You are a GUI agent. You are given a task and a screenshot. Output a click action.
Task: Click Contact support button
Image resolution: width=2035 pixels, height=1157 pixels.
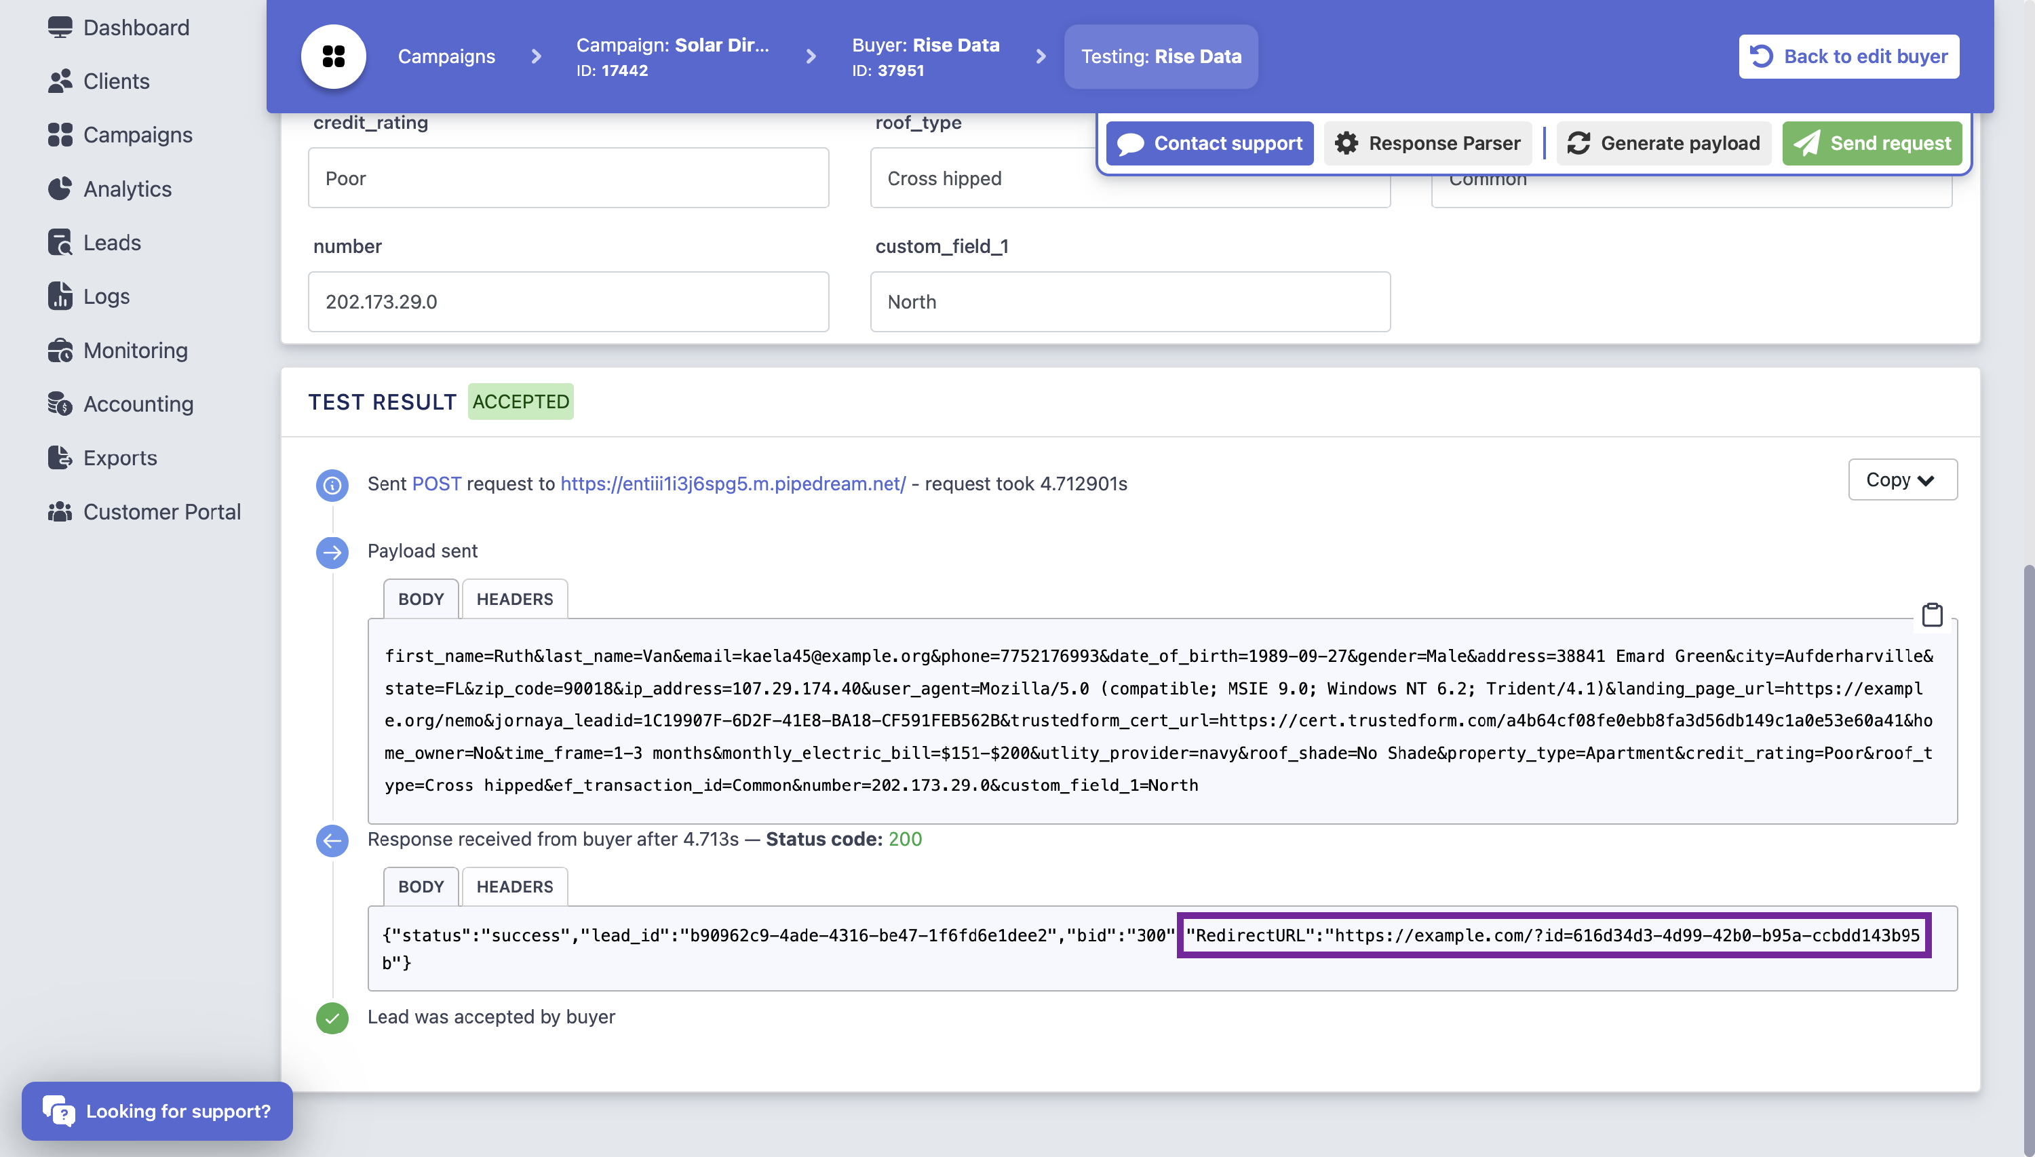1209,143
